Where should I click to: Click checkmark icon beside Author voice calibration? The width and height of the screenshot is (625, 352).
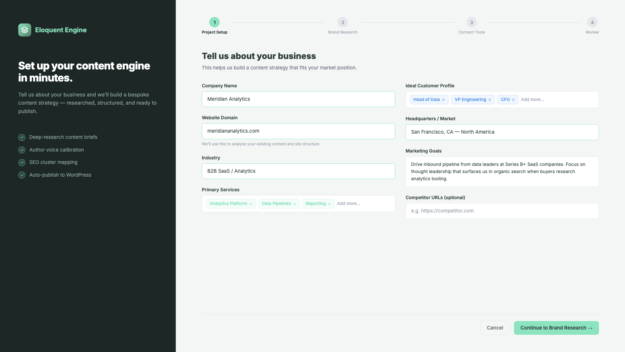pyautogui.click(x=22, y=150)
